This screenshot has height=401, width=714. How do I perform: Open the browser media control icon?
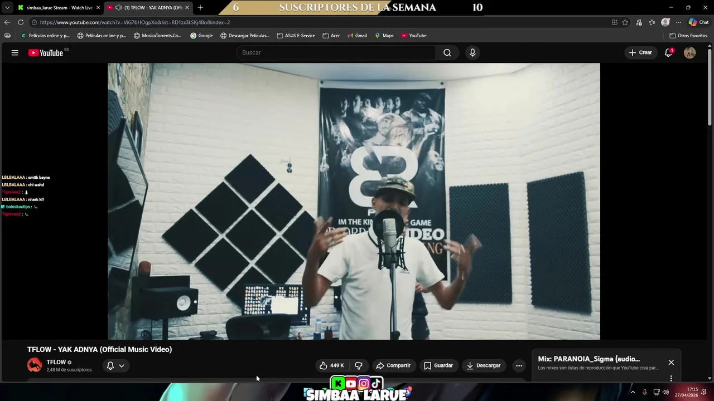point(639,22)
